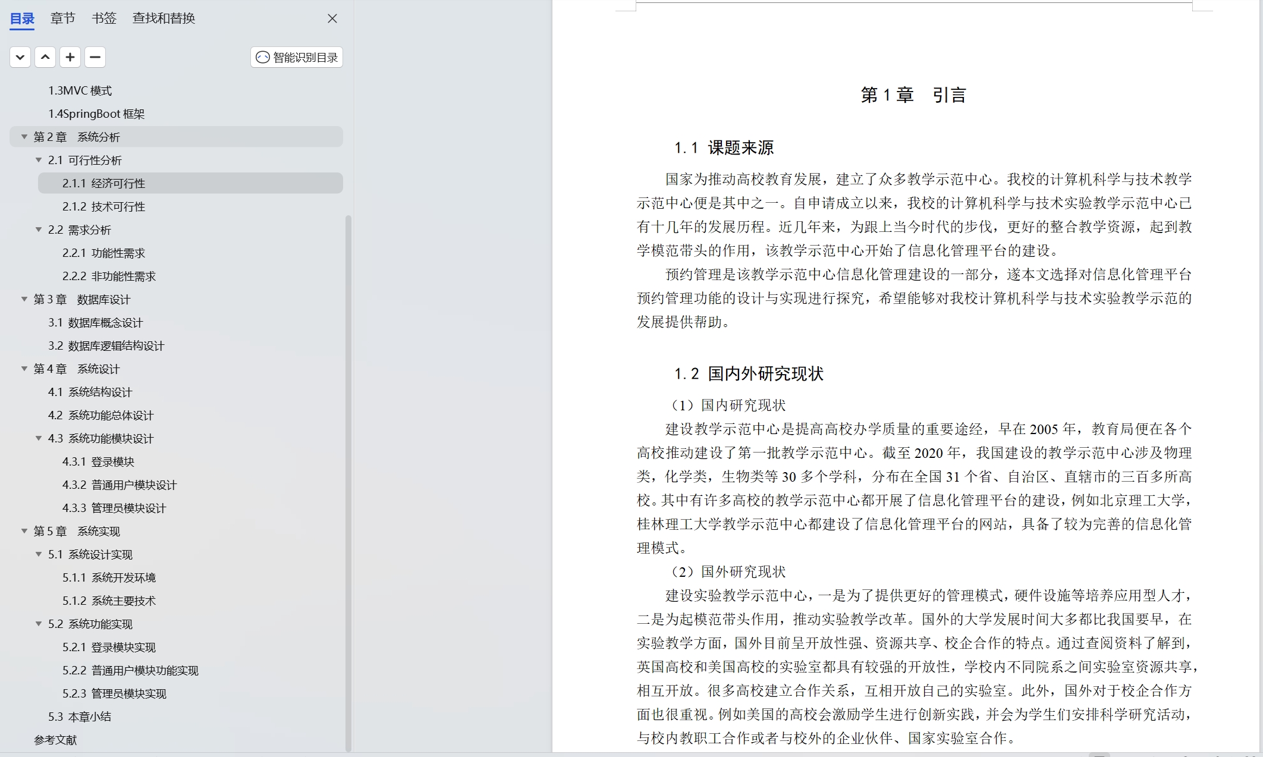Image resolution: width=1263 pixels, height=757 pixels.
Task: Jump to 2.1.2 技术可行性 heading
Action: click(x=103, y=206)
